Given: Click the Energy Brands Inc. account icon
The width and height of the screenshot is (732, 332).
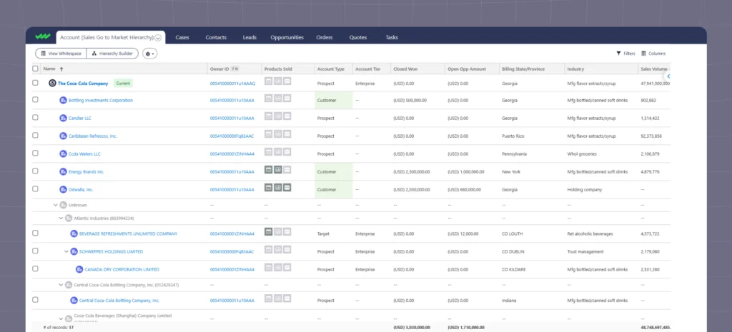Looking at the screenshot, I should [63, 171].
